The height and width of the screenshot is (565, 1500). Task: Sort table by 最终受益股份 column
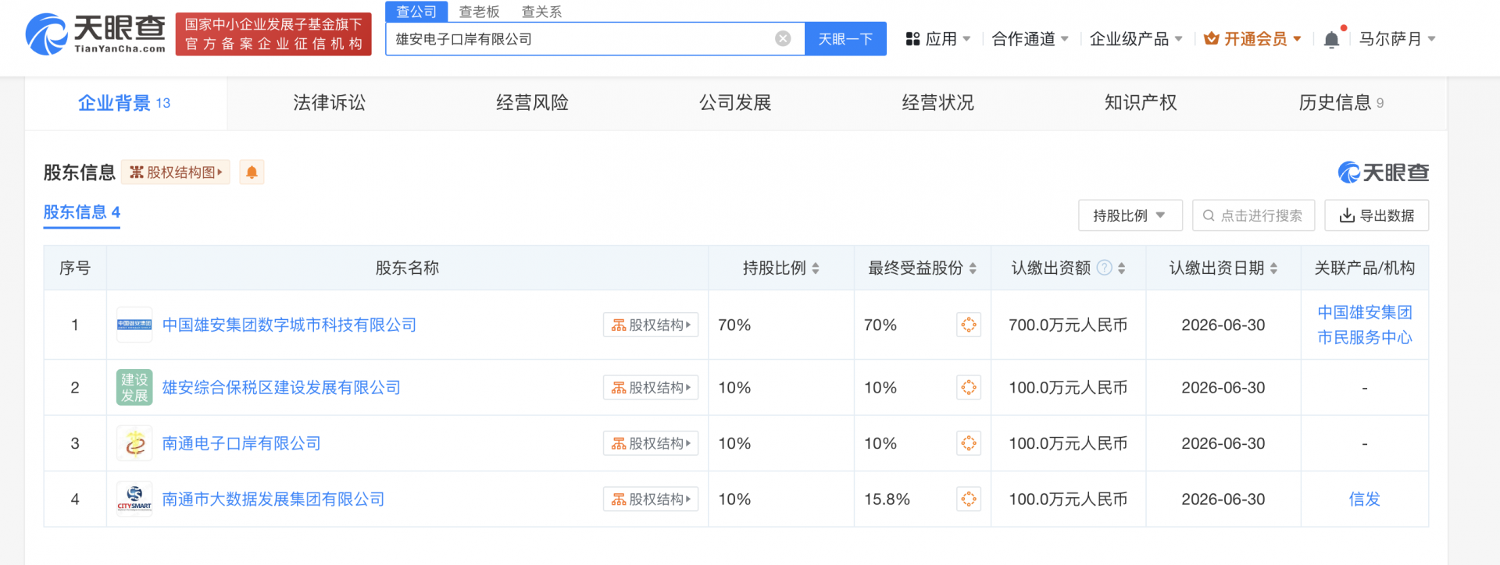click(973, 268)
